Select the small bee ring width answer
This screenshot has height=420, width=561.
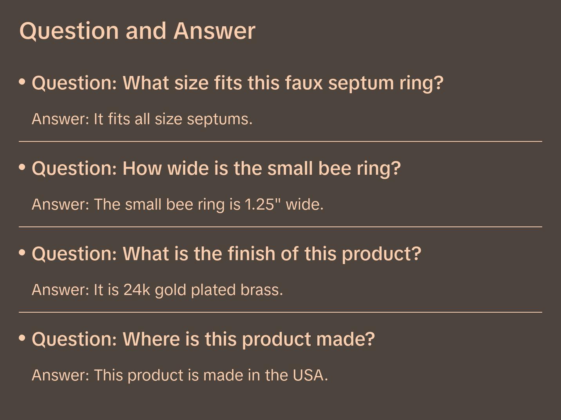177,205
